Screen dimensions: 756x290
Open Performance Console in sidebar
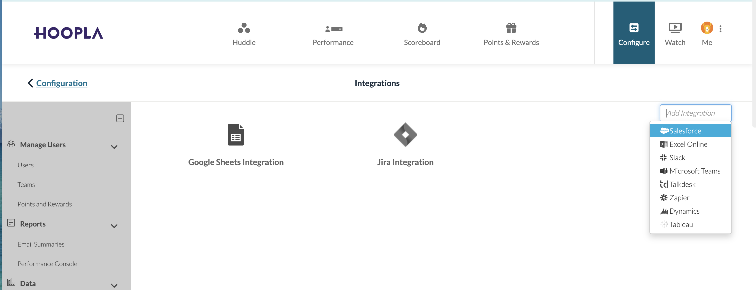click(x=47, y=264)
